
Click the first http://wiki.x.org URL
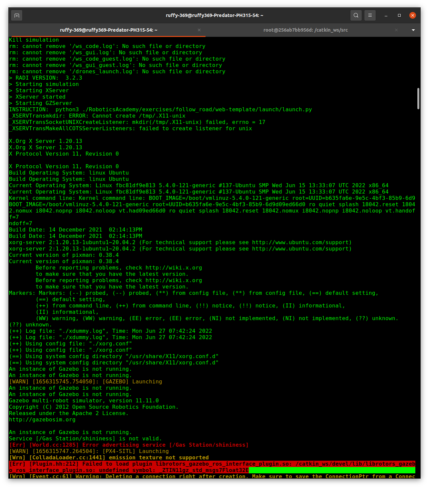click(174, 268)
